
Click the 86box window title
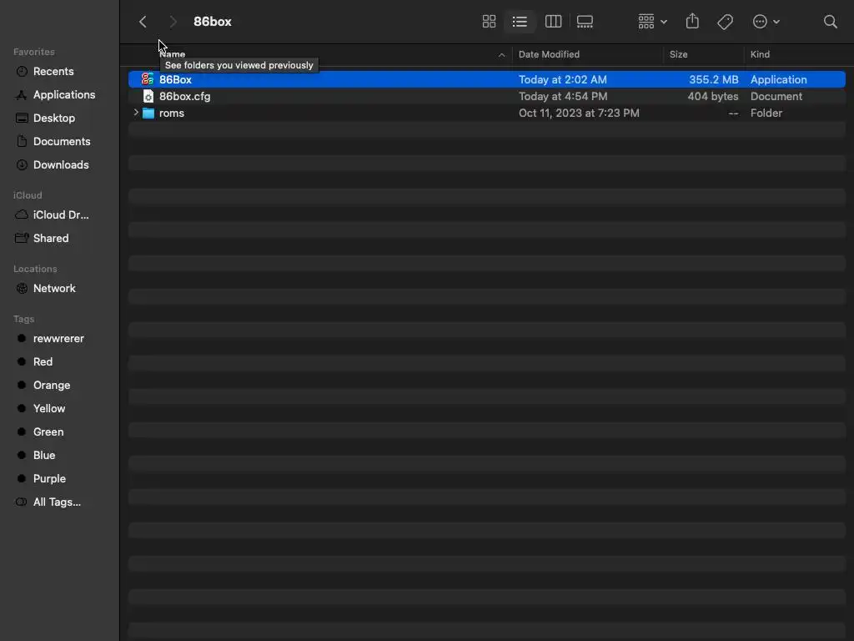click(x=213, y=22)
